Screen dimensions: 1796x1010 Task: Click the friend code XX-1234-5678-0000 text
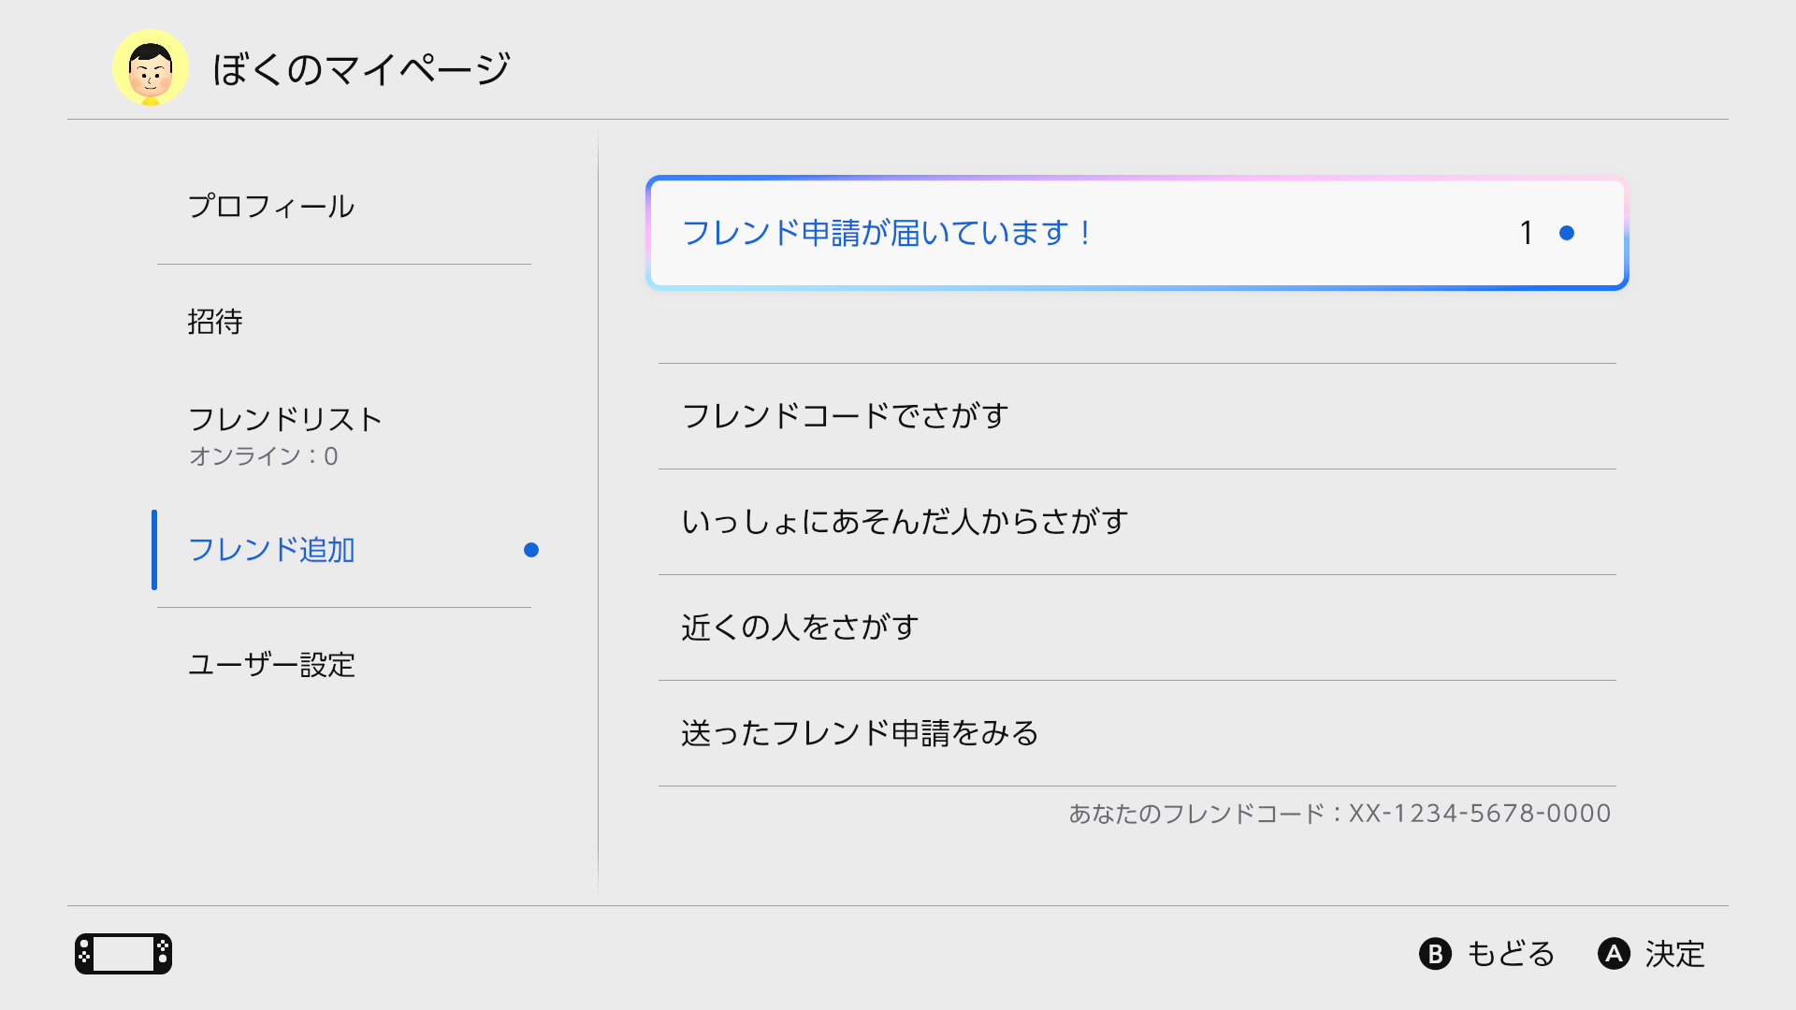coord(1480,814)
